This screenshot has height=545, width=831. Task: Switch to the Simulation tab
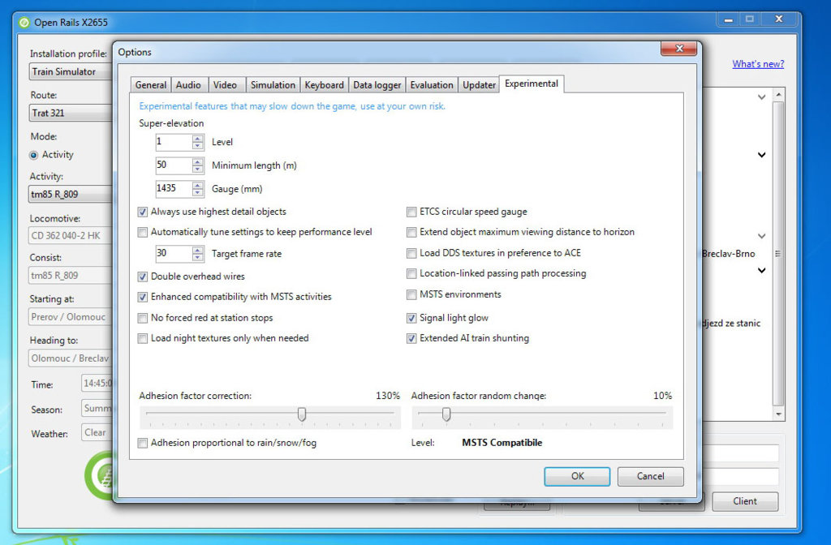[273, 85]
